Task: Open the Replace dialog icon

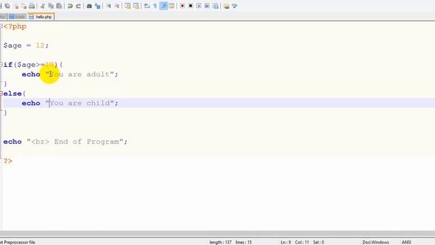Action: click(x=98, y=6)
